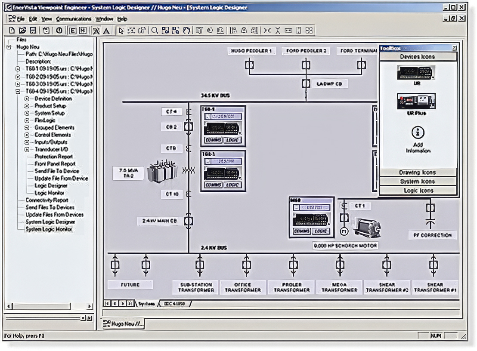Viewport: 477px width, 351px height.
Task: Open Logic Icons section in Toolbox
Action: point(418,191)
